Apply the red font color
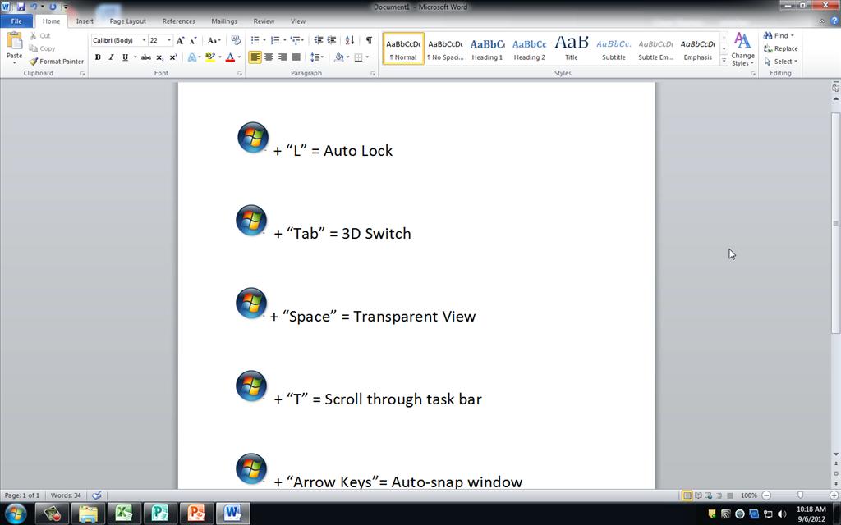The image size is (841, 525). tap(230, 57)
